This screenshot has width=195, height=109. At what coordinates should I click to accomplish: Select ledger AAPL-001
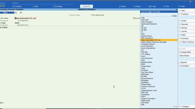(145, 20)
